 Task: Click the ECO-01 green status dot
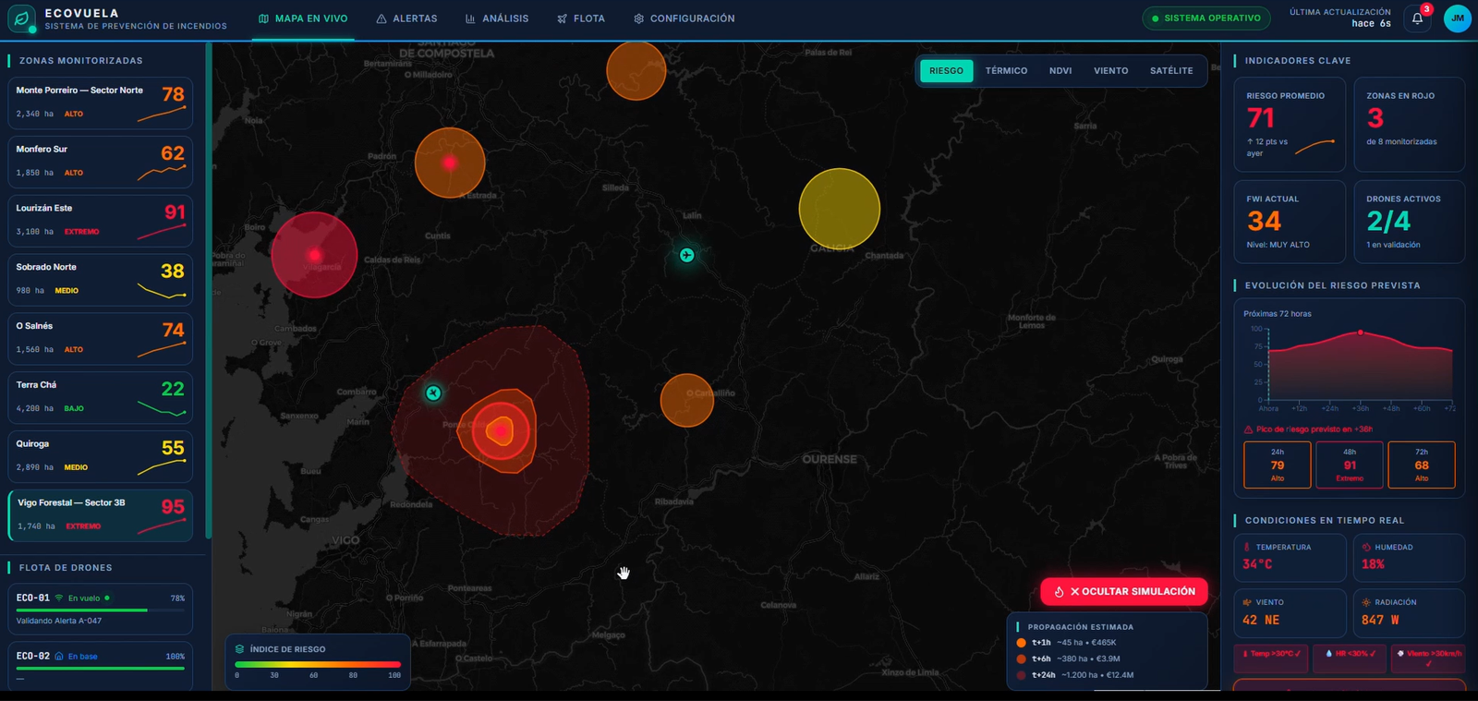coord(107,598)
